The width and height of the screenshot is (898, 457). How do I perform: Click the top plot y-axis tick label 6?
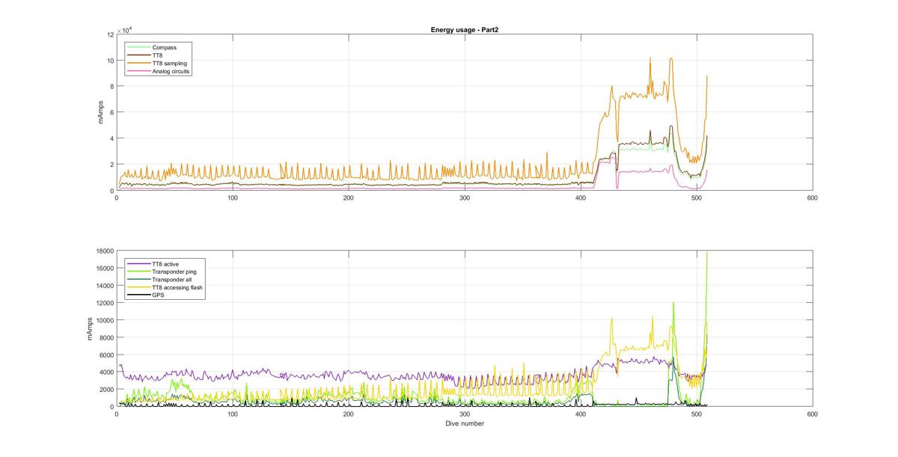point(112,112)
